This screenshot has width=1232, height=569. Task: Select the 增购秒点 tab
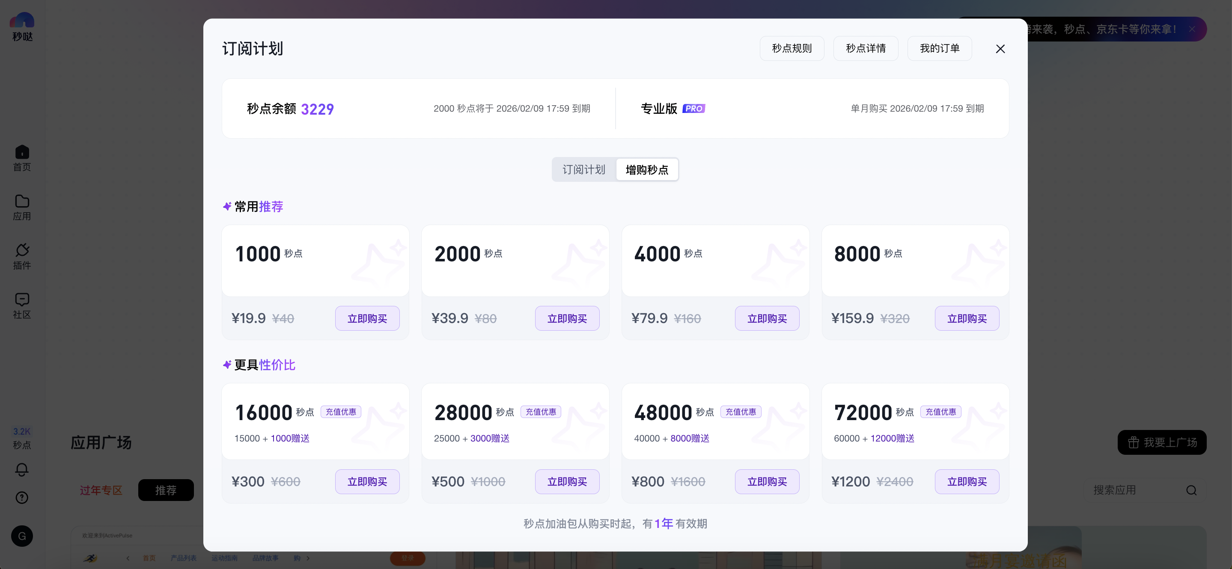point(647,170)
